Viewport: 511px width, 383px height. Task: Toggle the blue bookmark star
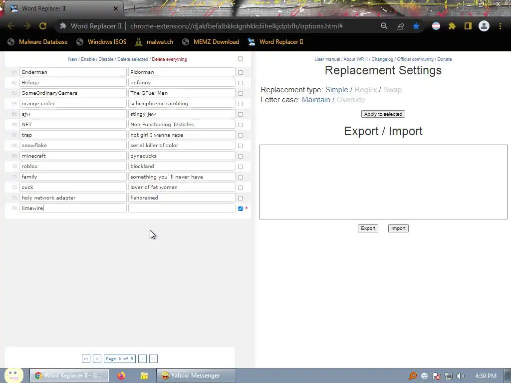coord(416,26)
